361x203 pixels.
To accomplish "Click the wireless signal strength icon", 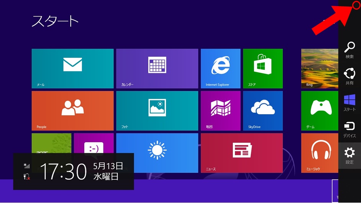I will 27,166.
